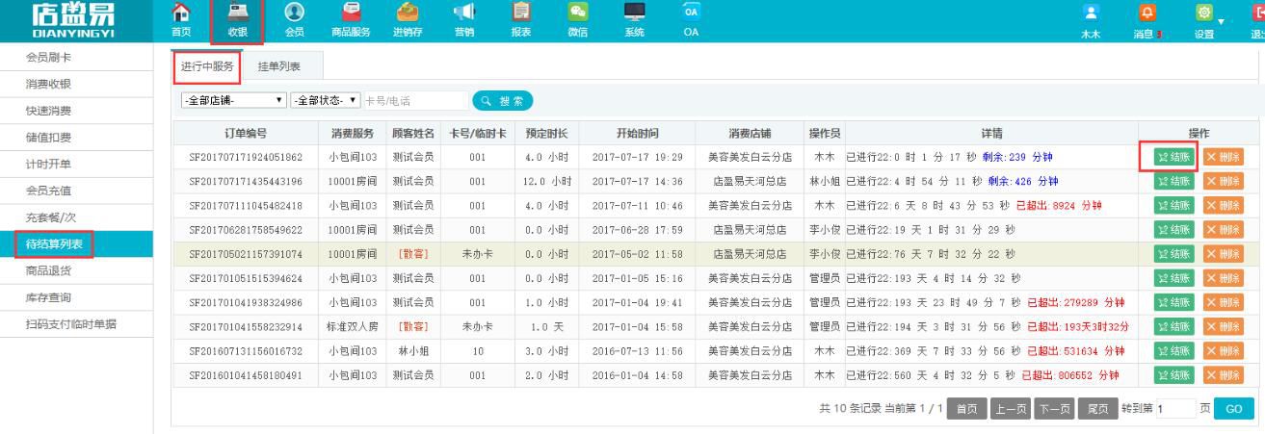Open the 系统 system monitor icon
The height and width of the screenshot is (434, 1265).
click(634, 13)
